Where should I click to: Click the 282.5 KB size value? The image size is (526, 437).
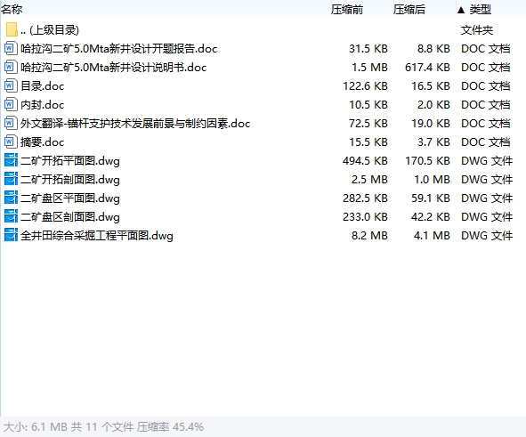point(365,198)
